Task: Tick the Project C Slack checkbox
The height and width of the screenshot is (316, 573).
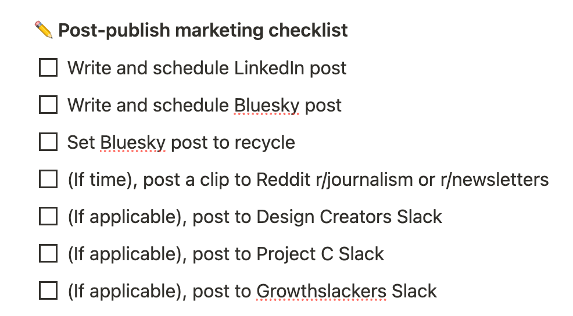Action: [48, 253]
